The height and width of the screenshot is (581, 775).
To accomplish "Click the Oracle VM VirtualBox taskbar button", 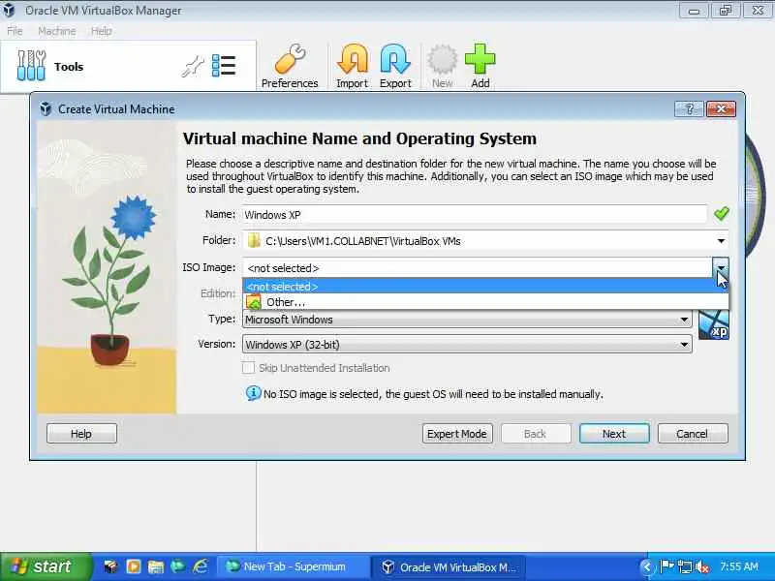I will (449, 566).
